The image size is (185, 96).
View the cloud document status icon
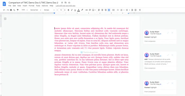[69, 3]
